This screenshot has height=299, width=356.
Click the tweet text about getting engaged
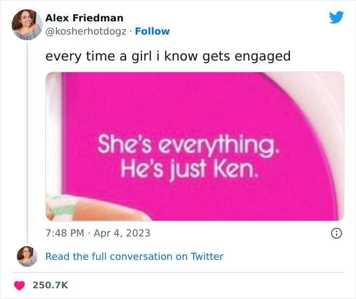(168, 56)
